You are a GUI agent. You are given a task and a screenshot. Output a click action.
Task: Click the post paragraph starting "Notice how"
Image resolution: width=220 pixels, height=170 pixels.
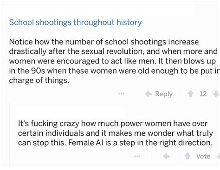[x=114, y=61]
